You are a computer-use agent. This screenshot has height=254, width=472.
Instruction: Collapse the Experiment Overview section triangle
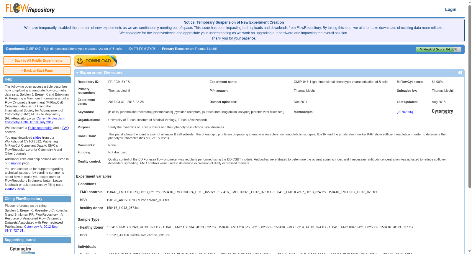point(77,73)
